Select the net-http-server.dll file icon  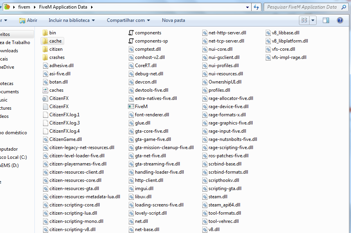pyautogui.click(x=205, y=33)
